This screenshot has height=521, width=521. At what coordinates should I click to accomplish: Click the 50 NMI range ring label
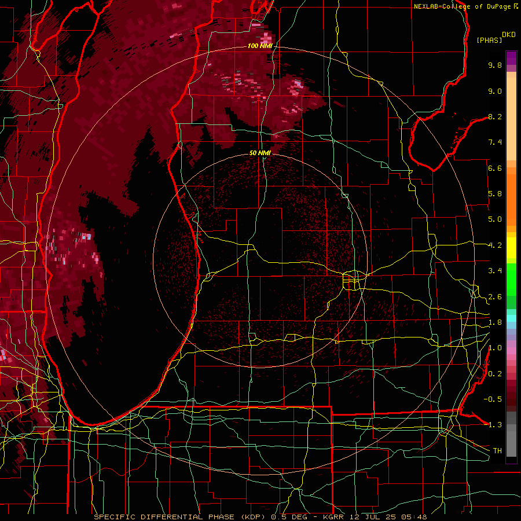point(260,153)
